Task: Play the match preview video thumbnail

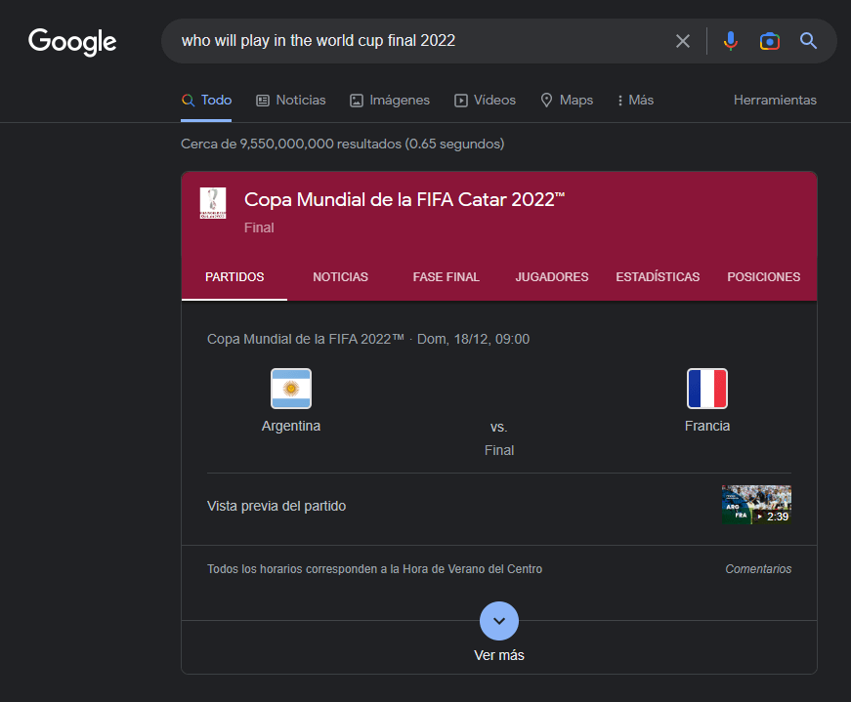Action: (x=756, y=505)
